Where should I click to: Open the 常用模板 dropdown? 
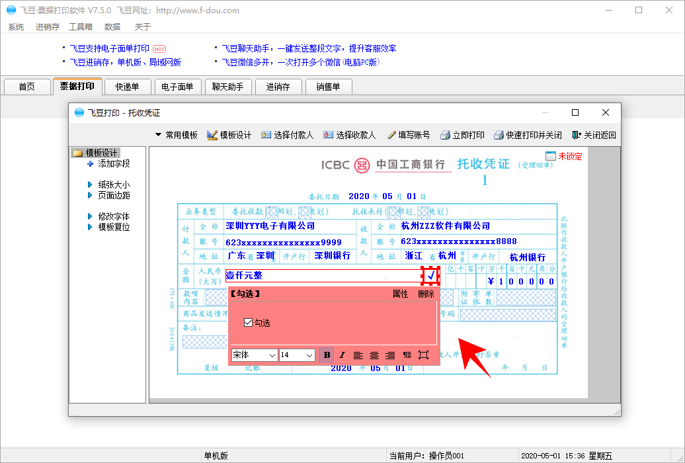pyautogui.click(x=176, y=135)
